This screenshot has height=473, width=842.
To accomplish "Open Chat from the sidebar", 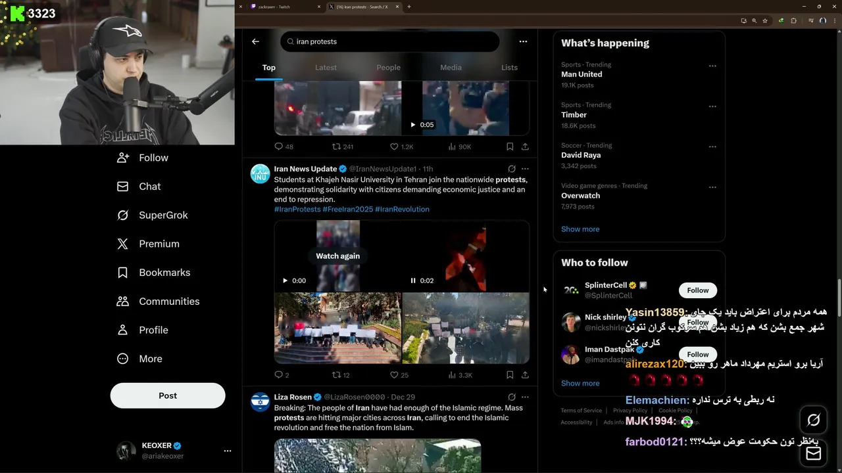I will click(139, 187).
